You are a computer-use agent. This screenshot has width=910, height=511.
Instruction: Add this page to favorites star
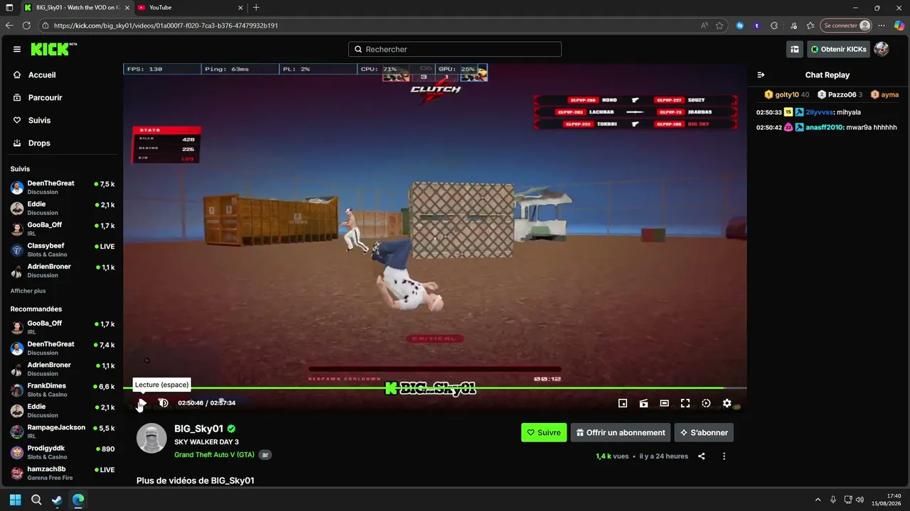(x=719, y=26)
